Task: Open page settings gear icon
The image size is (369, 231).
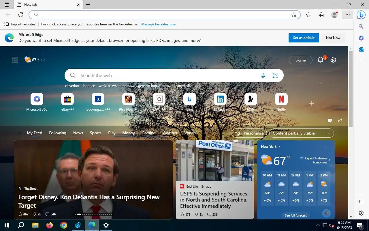Action: 333,60
